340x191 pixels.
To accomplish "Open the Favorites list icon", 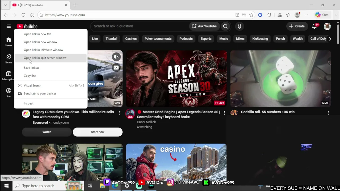I will coord(288,15).
